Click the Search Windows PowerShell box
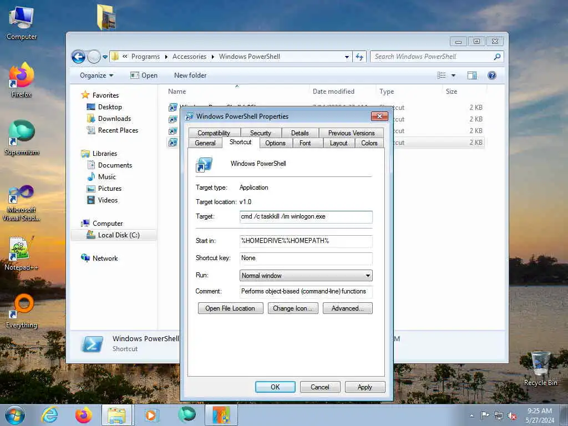The height and width of the screenshot is (426, 568). coord(437,57)
